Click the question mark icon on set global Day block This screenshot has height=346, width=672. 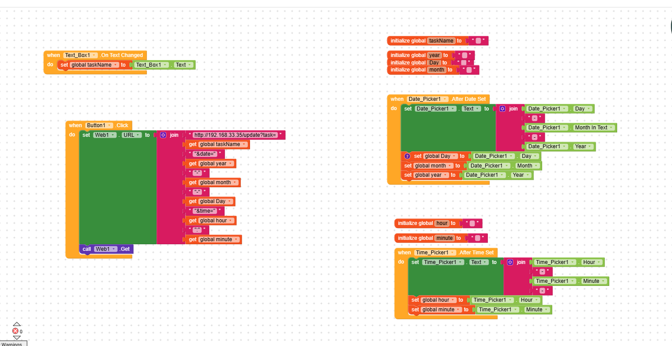pos(407,156)
